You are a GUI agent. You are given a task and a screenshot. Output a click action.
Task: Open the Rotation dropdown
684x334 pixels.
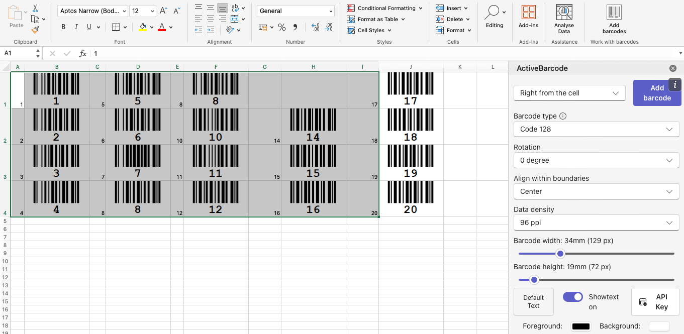596,160
